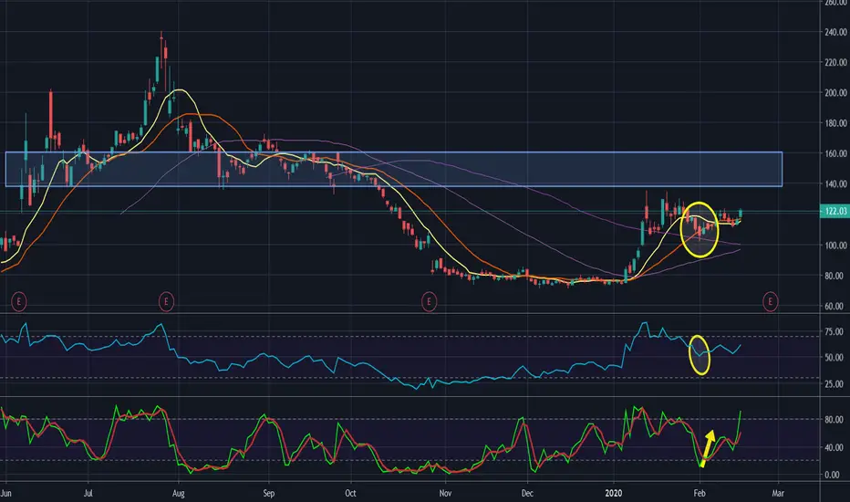This screenshot has height=502, width=850.
Task: Click the Mar label on time axis
Action: [x=778, y=493]
